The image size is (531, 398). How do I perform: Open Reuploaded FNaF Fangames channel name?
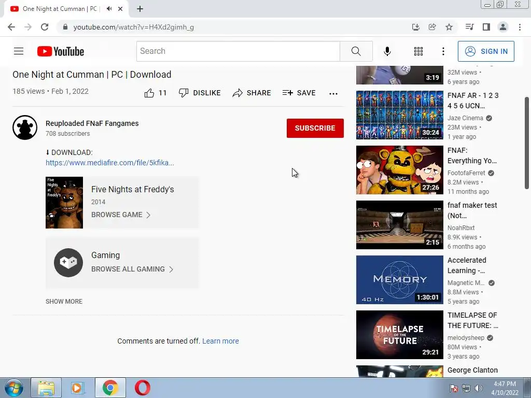(x=92, y=123)
